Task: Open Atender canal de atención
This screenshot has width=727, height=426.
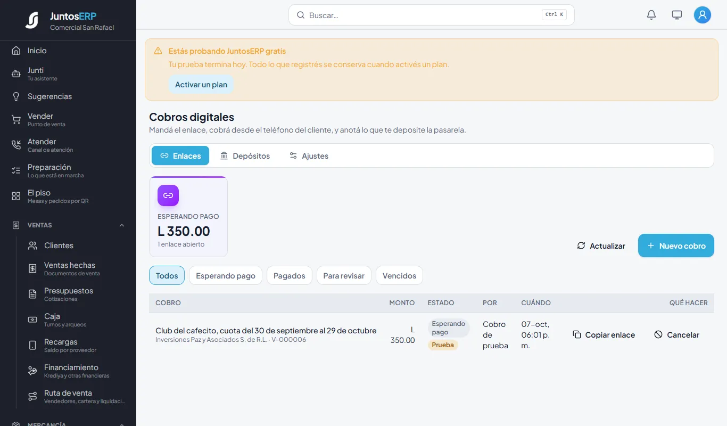Action: pyautogui.click(x=68, y=145)
